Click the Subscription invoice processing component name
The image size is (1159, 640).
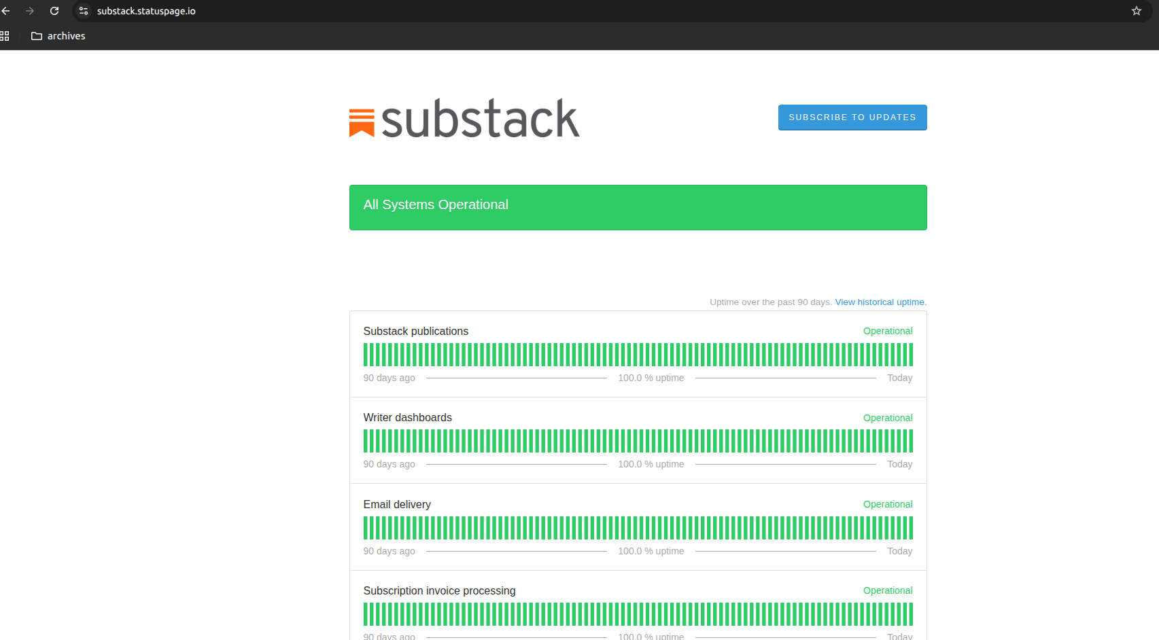(x=438, y=590)
